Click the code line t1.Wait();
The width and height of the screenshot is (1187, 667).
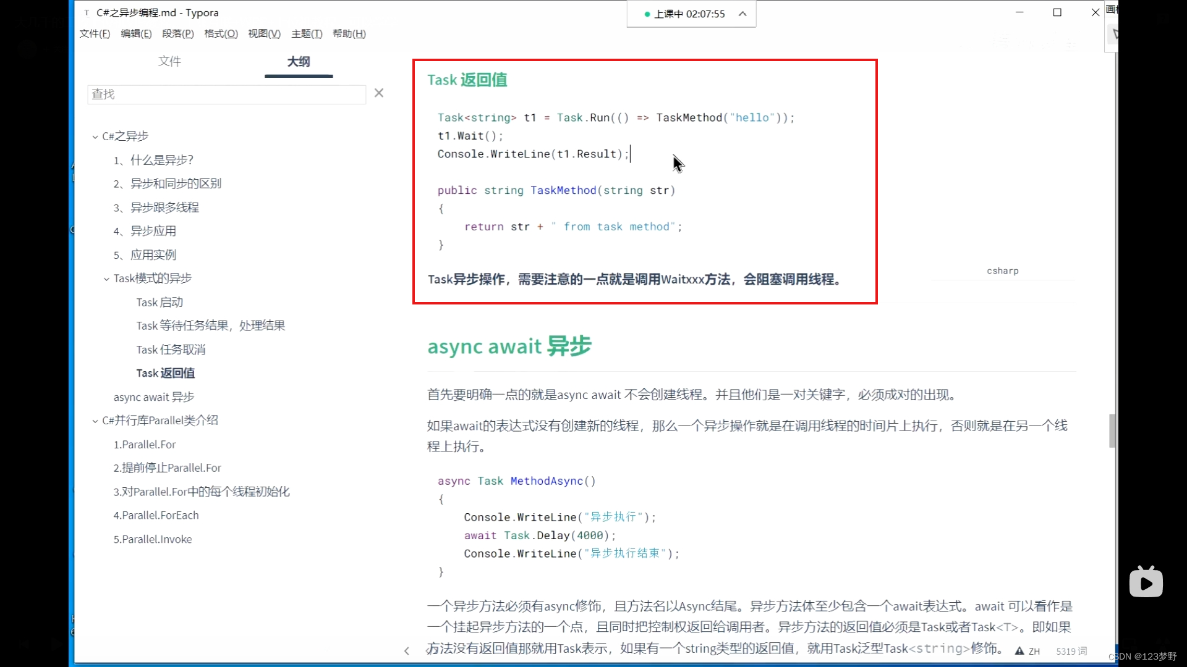pyautogui.click(x=470, y=136)
